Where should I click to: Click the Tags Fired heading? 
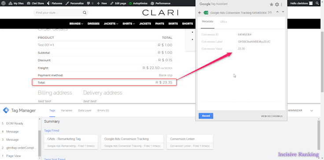[x=52, y=130]
